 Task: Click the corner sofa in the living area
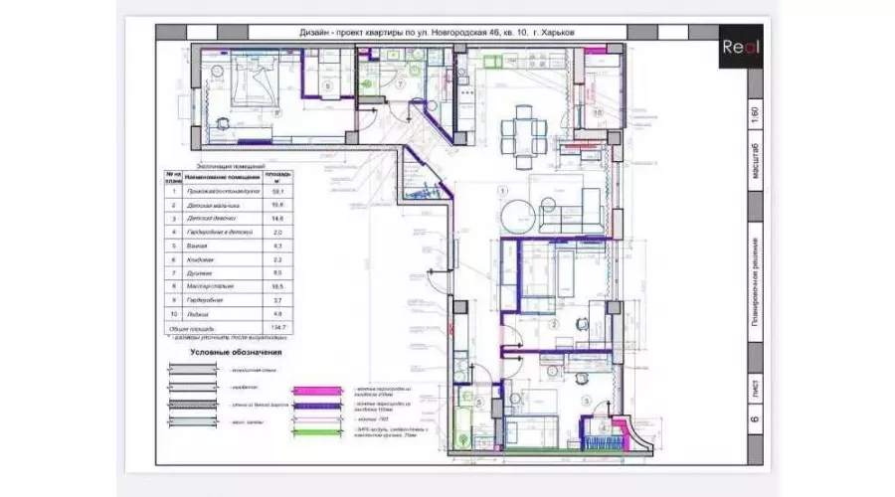coord(571,211)
